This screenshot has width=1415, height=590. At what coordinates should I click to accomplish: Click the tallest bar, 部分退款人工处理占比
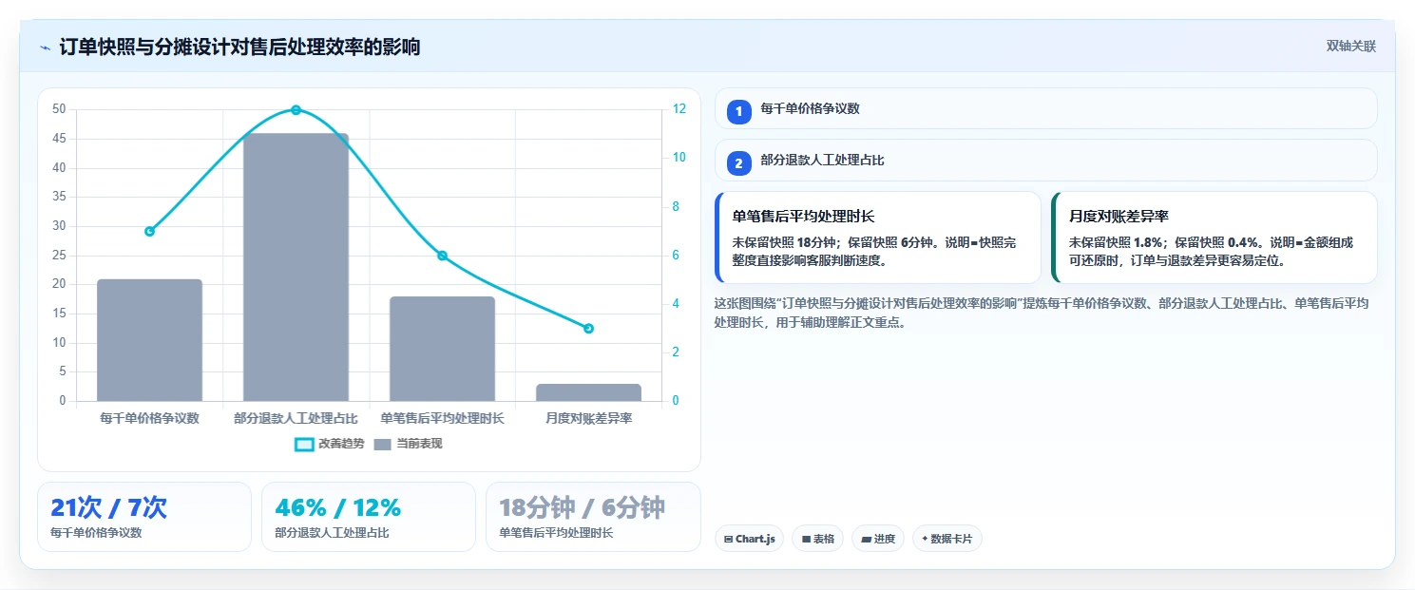(x=296, y=267)
